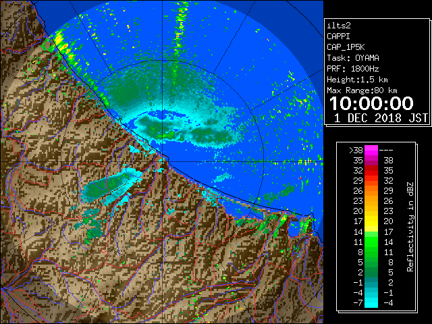Select the '1 DEC 2018 JST' date
432x324 pixels.
[381, 118]
